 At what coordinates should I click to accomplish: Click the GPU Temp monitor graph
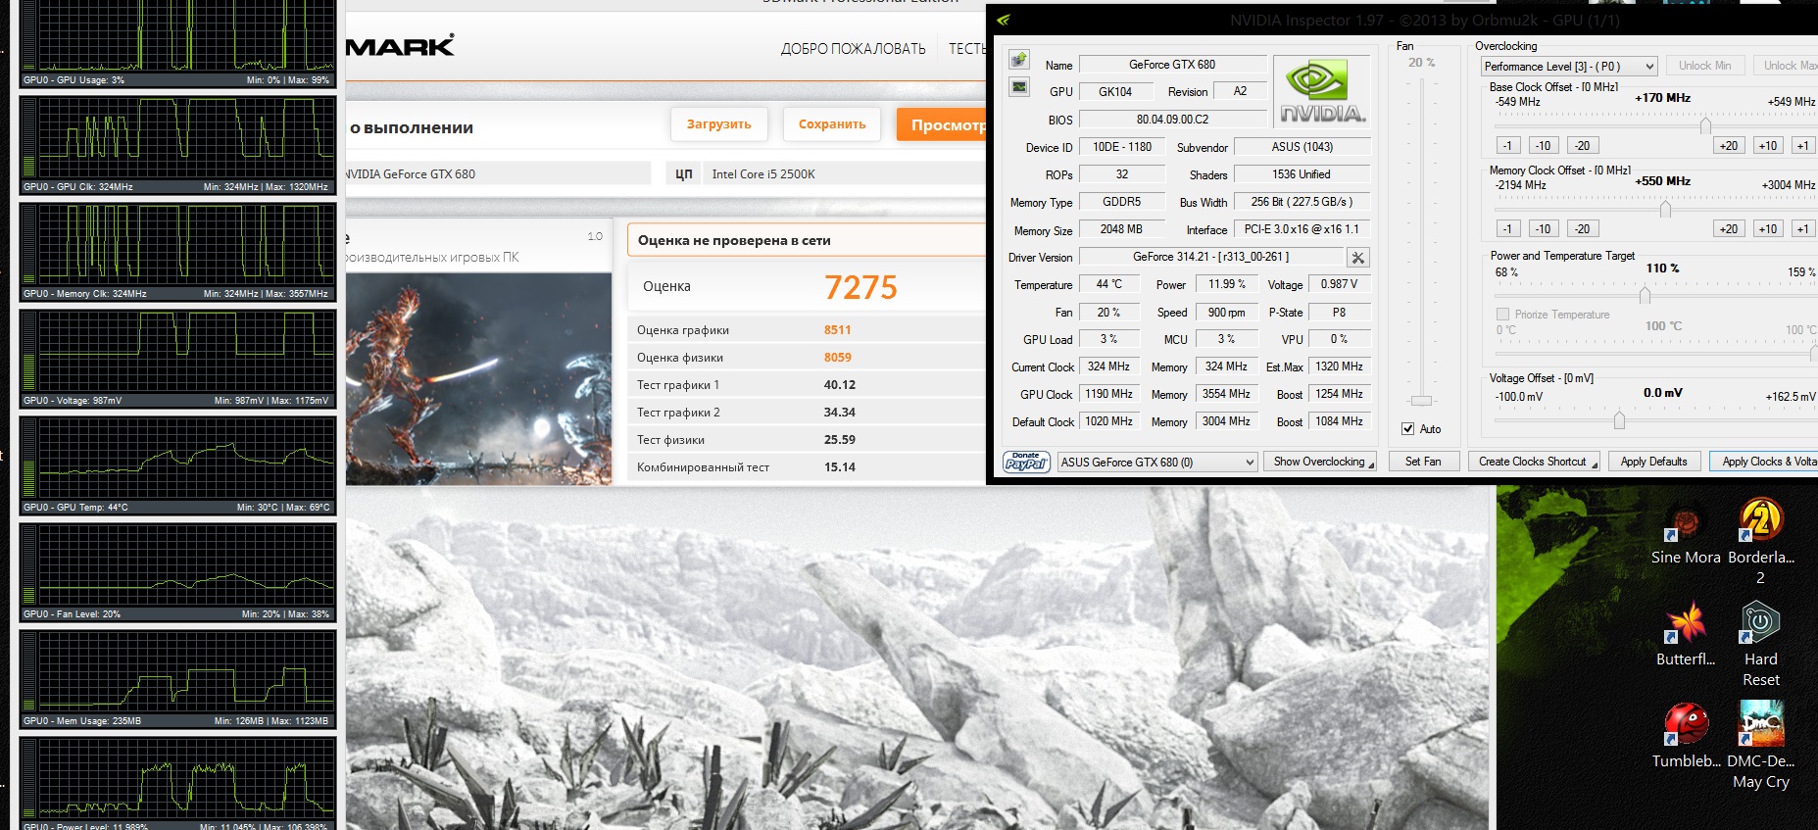177,465
